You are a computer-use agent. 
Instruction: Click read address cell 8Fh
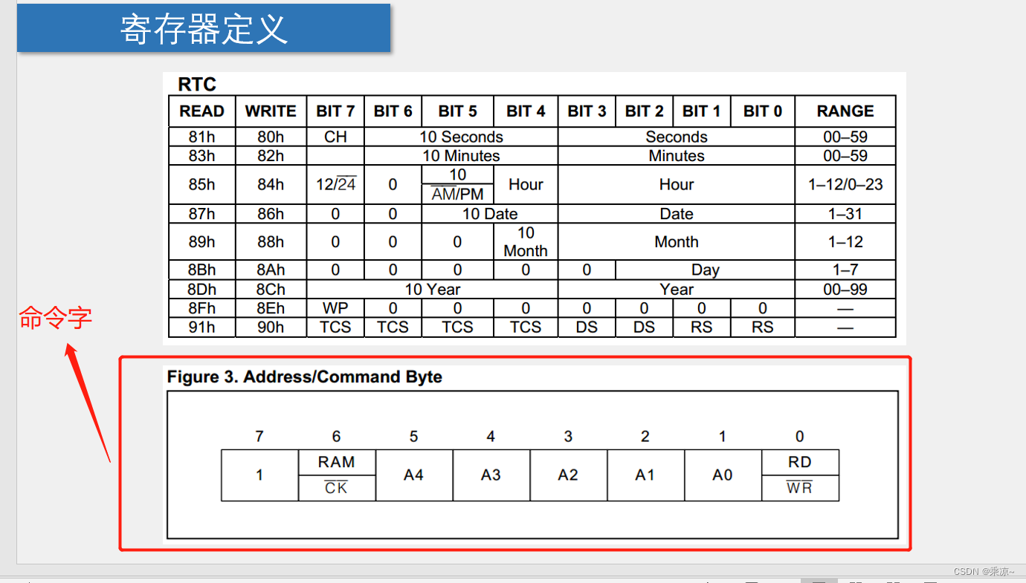point(201,308)
